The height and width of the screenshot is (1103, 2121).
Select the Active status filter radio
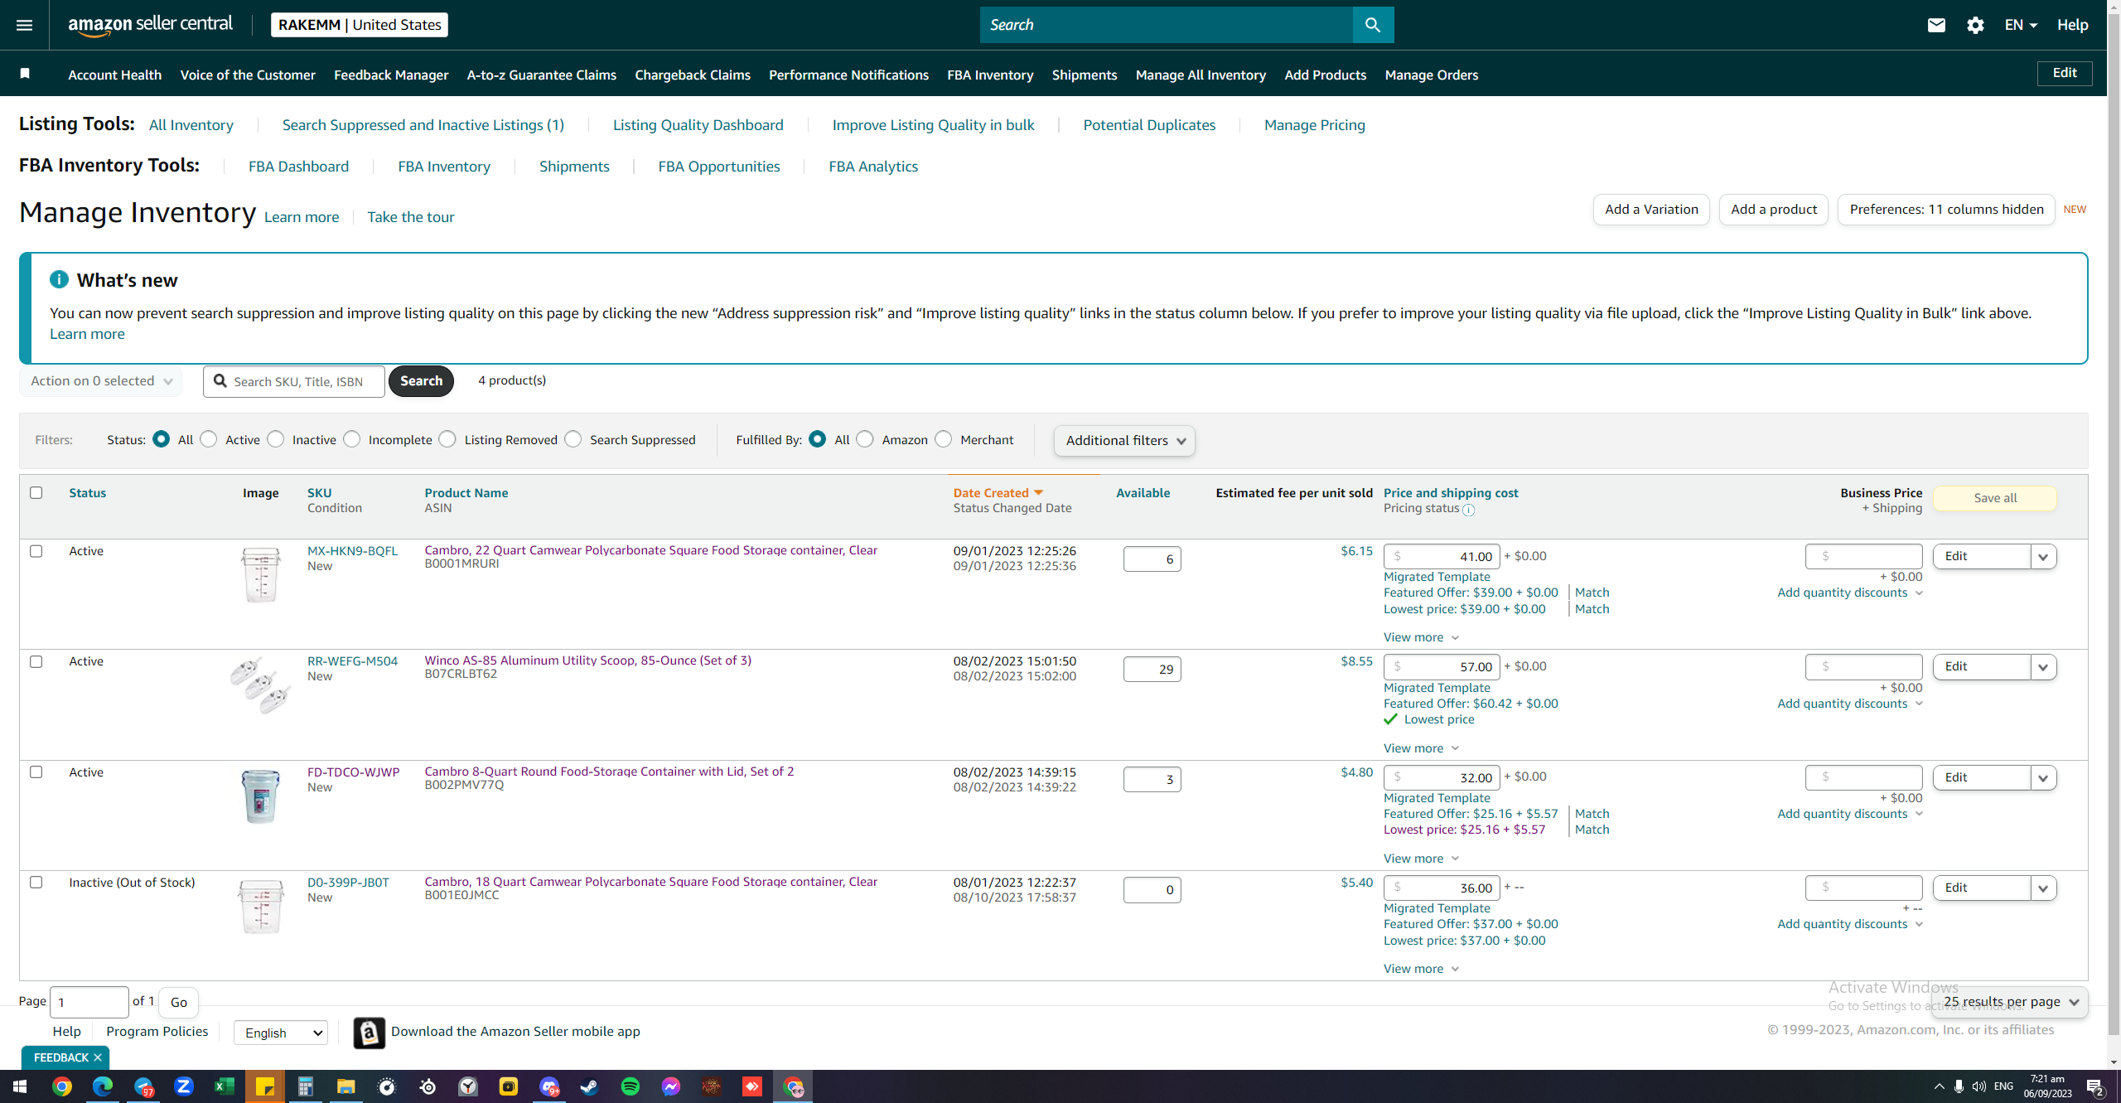pyautogui.click(x=209, y=439)
